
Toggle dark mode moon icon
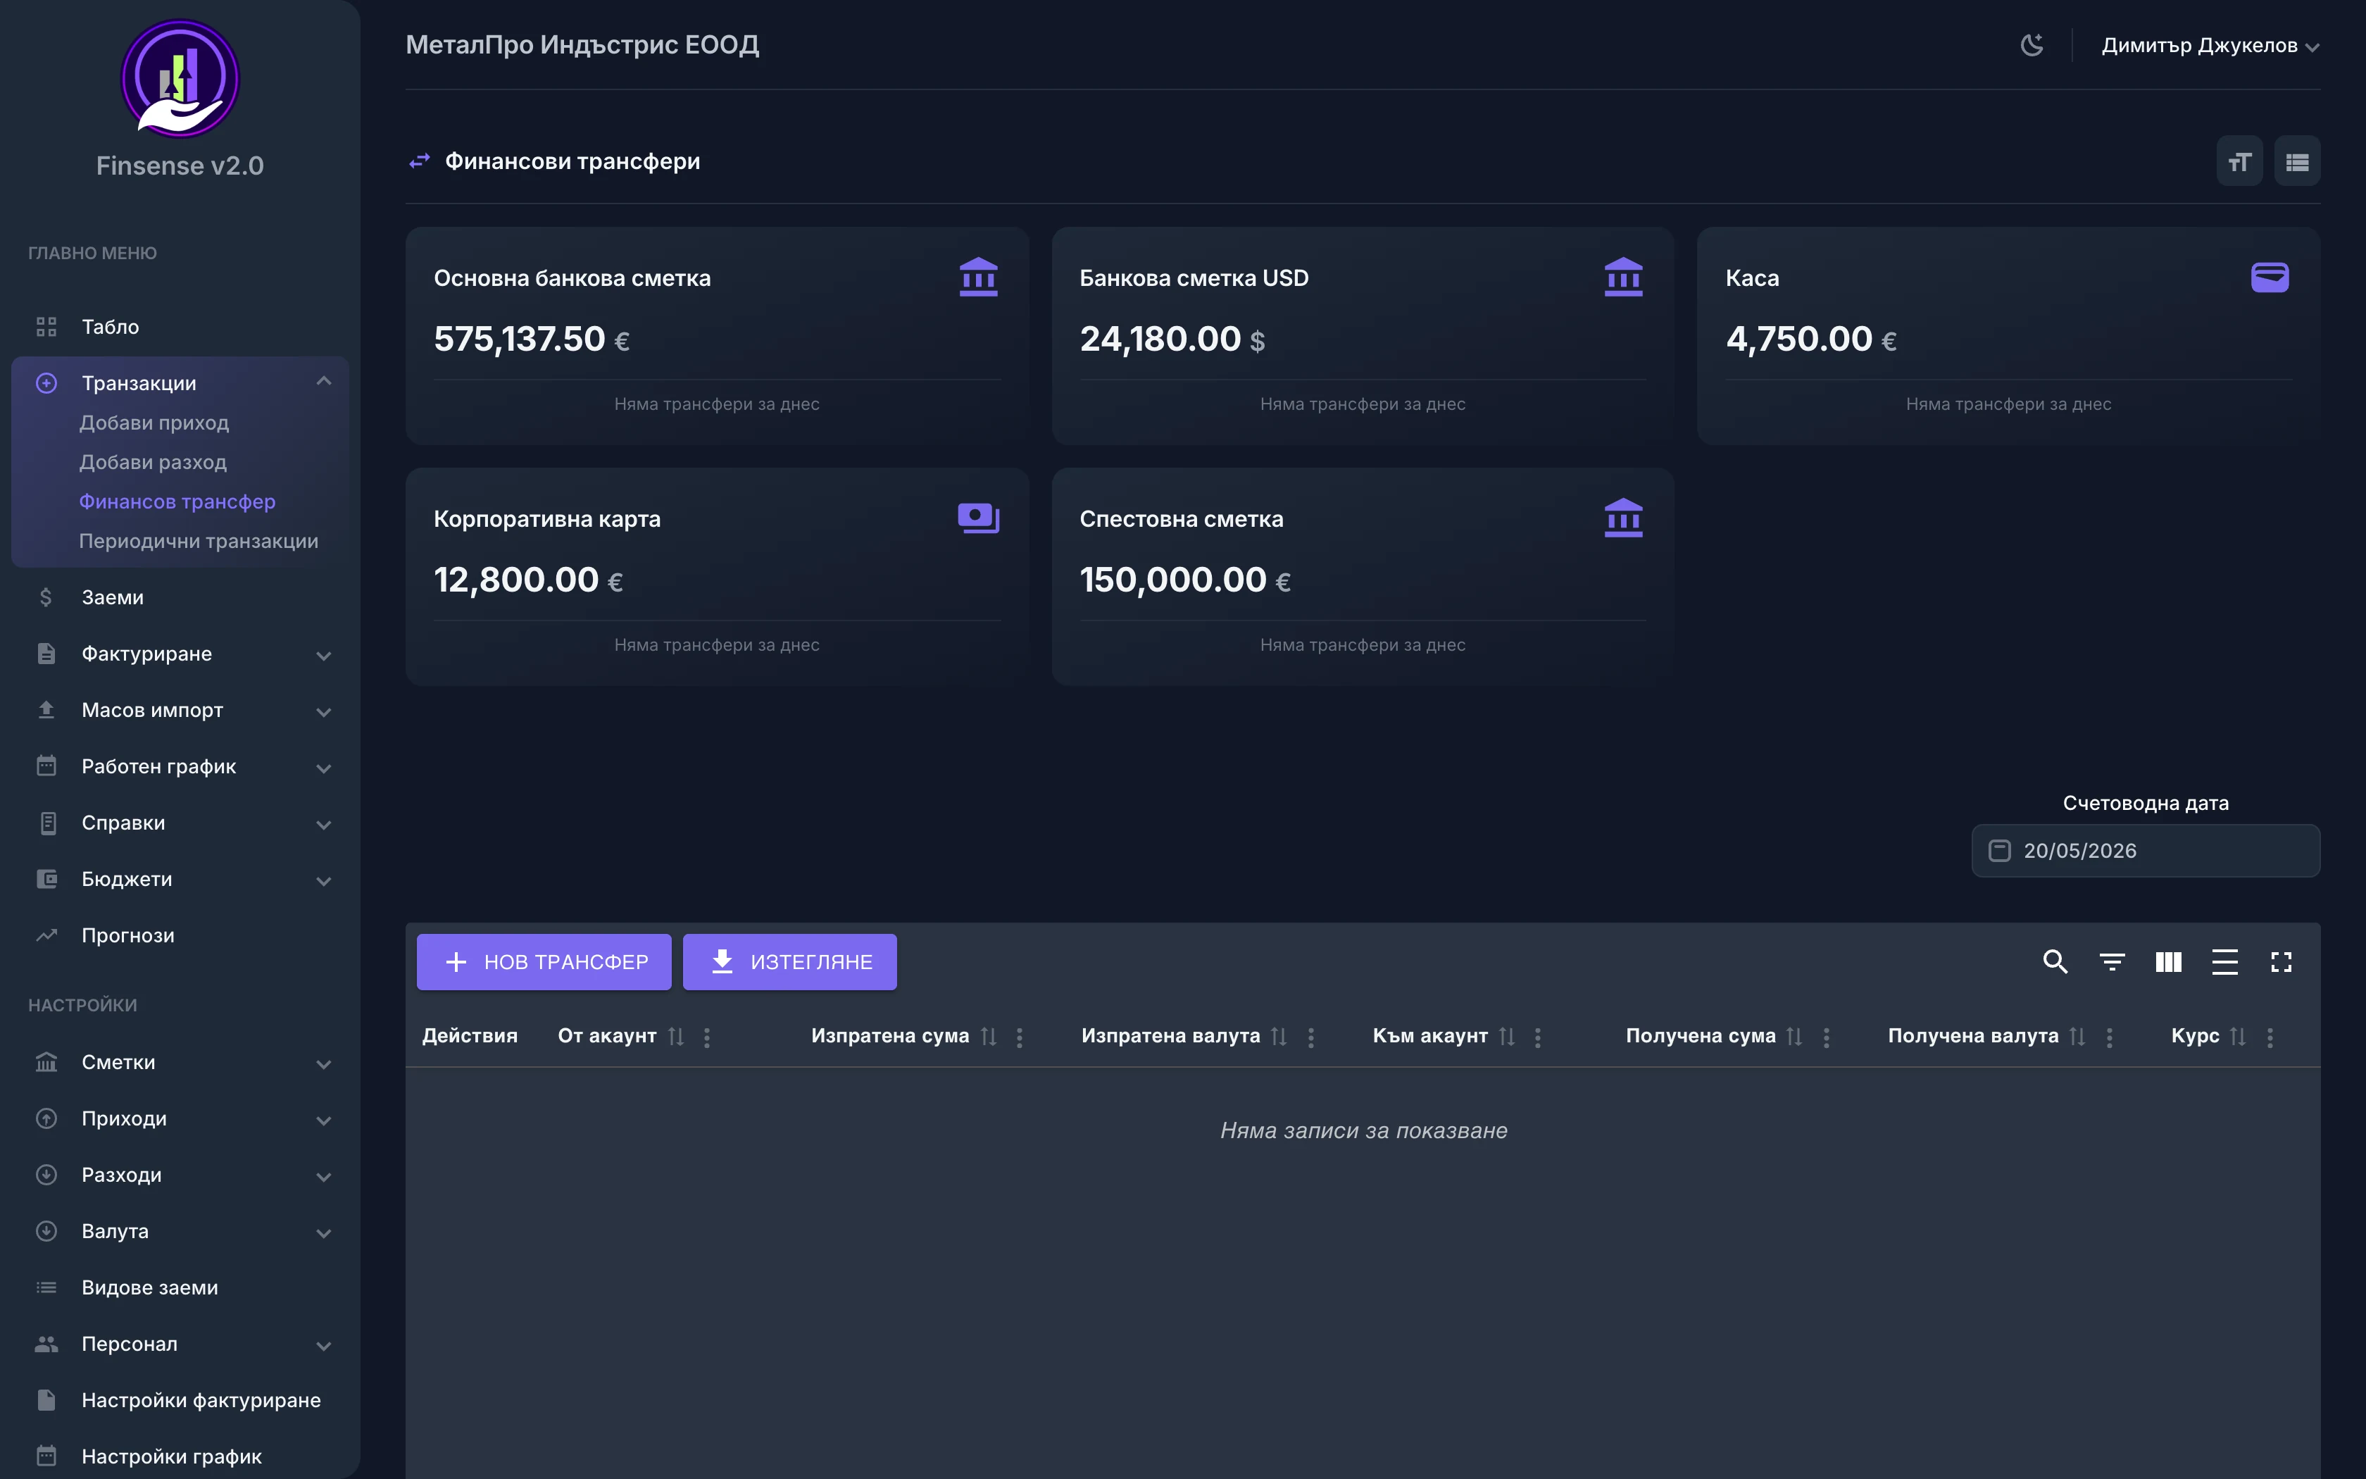[2032, 45]
